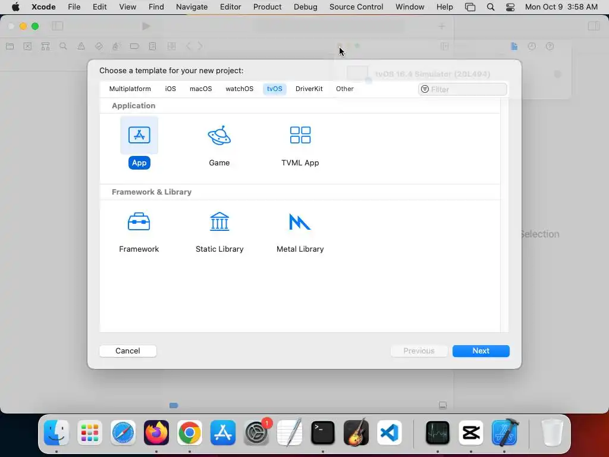
Task: Show the watchOS templates tab
Action: [x=239, y=89]
